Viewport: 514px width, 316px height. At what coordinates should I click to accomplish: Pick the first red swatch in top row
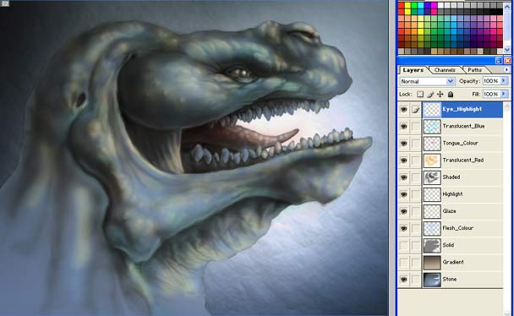(x=402, y=5)
